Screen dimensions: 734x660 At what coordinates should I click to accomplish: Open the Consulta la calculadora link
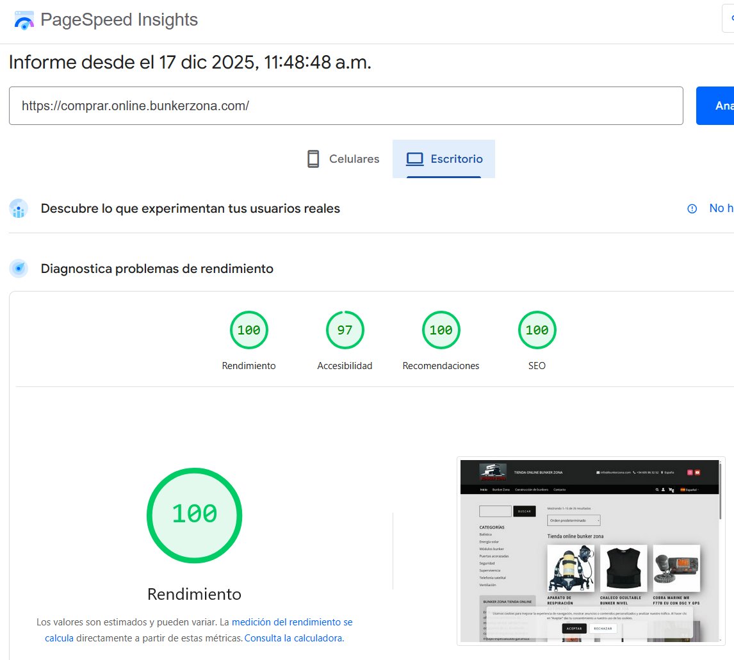click(294, 638)
